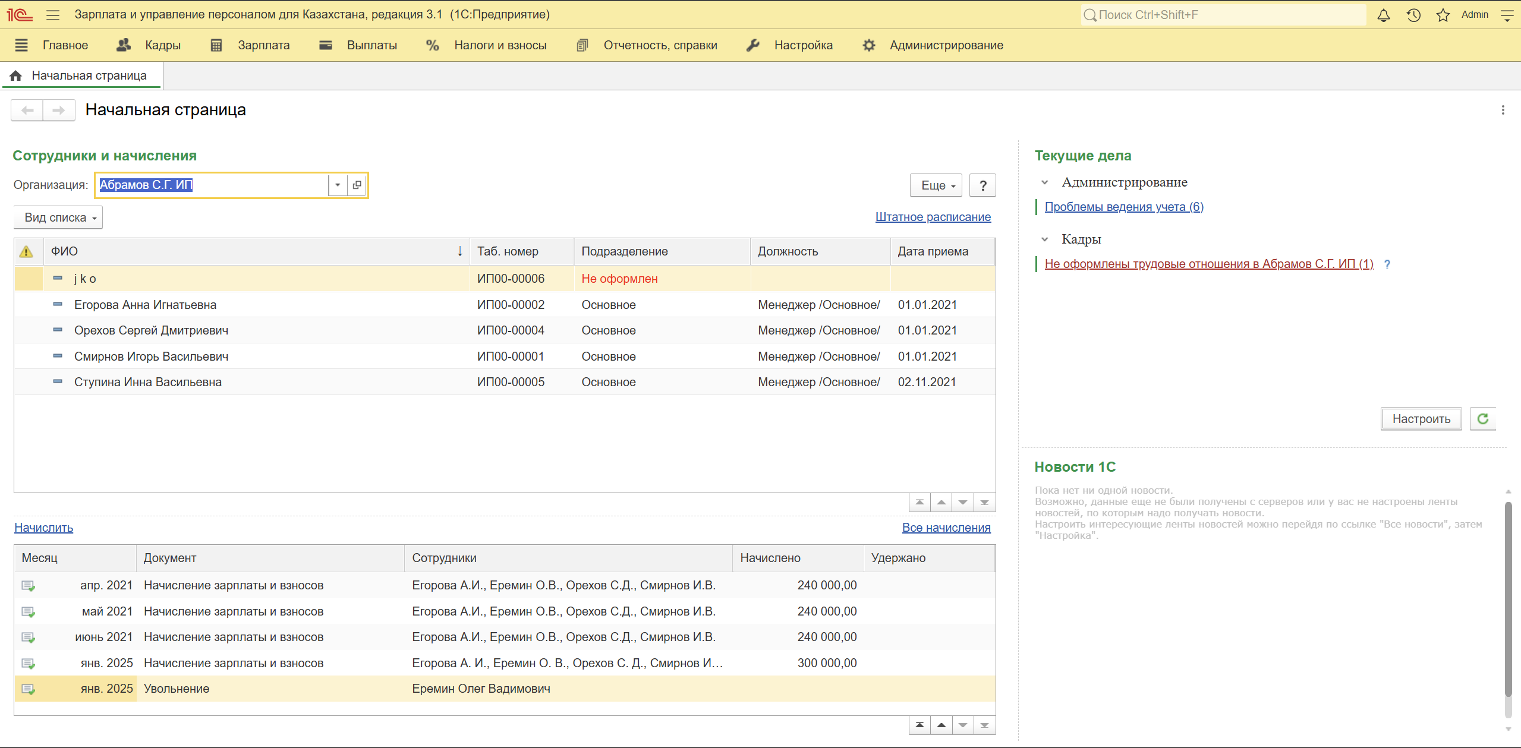Screen dimensions: 1521x748
Task: Click the document icon of апр. 2021 row
Action: click(29, 586)
